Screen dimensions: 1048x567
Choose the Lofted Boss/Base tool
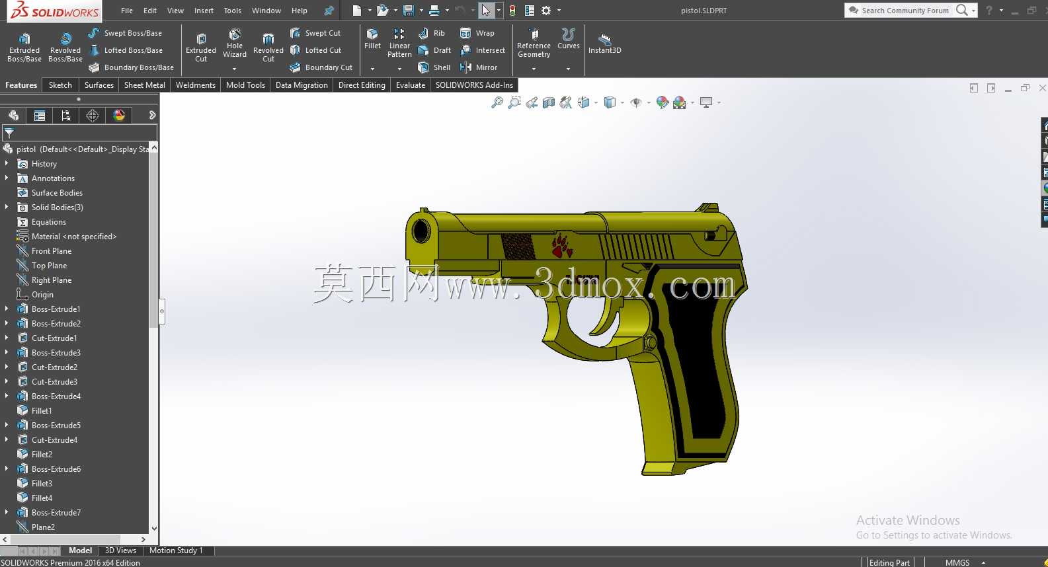[125, 50]
